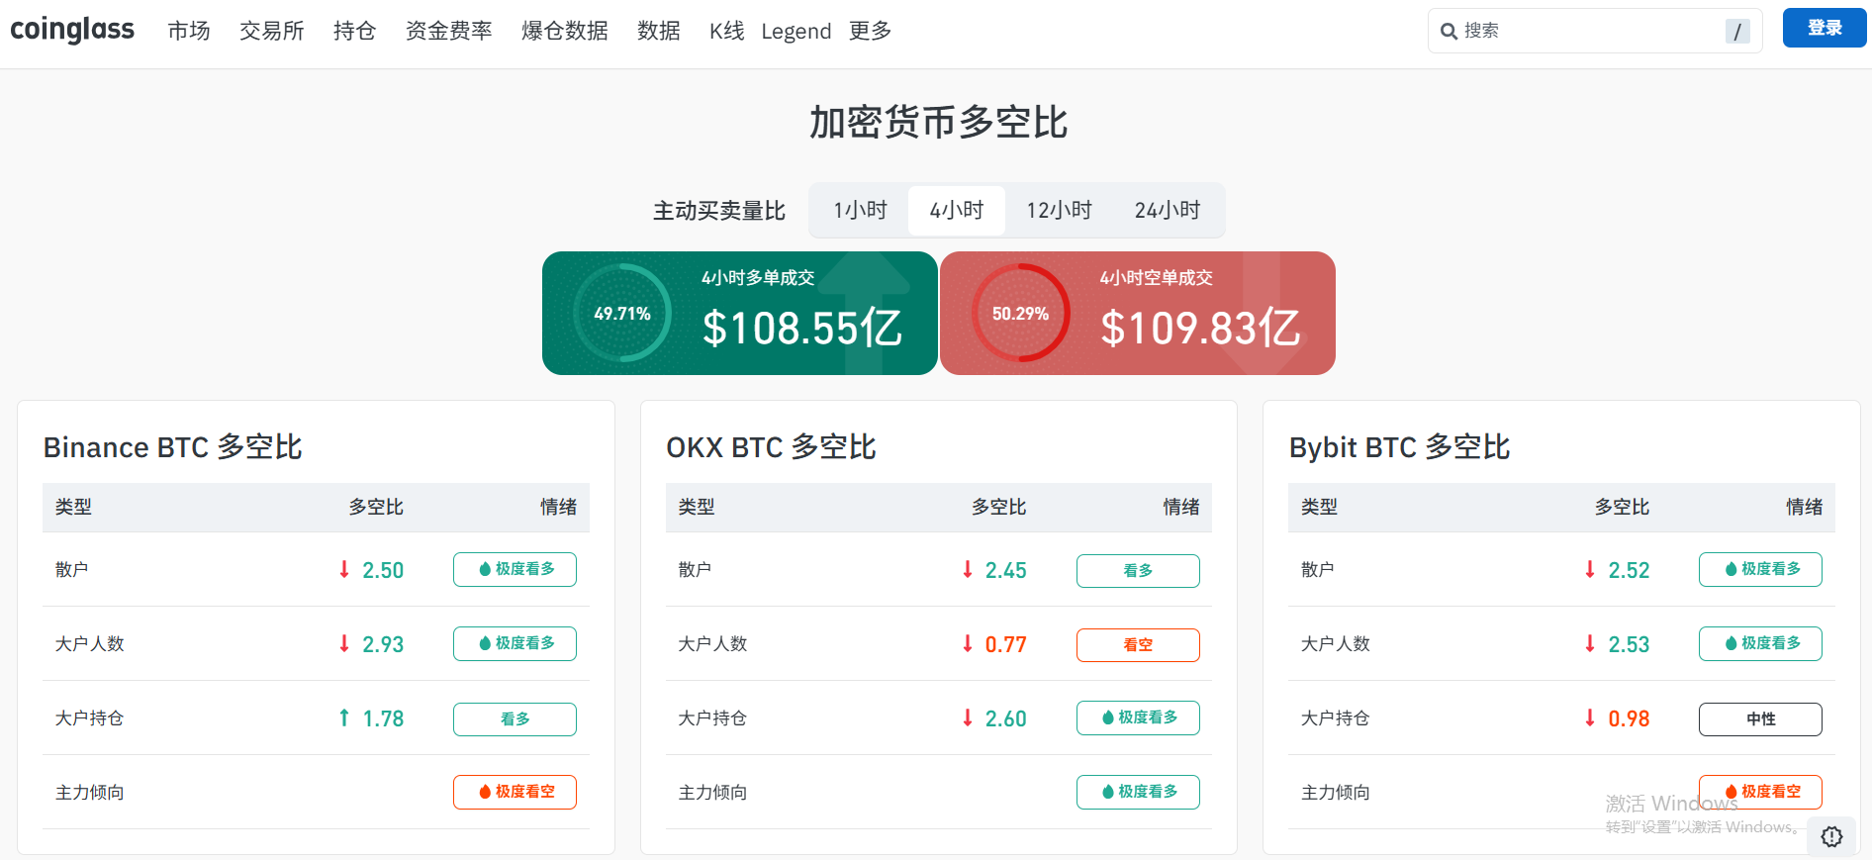Click 情绪 column header in OKX table
This screenshot has width=1872, height=860.
(1181, 507)
